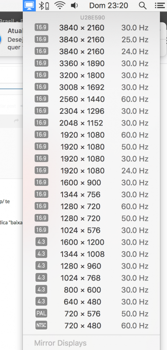This screenshot has width=167, height=350.
Task: Choose 3008 × 1692 resolution
Action: click(91, 87)
